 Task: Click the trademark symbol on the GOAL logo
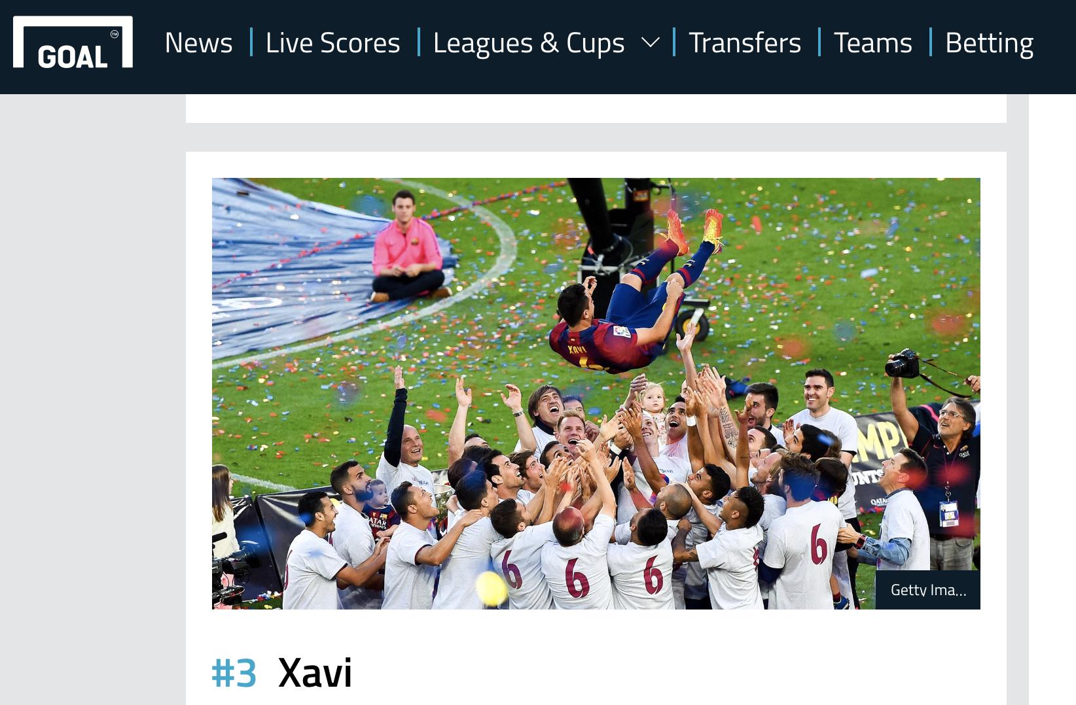pos(115,34)
